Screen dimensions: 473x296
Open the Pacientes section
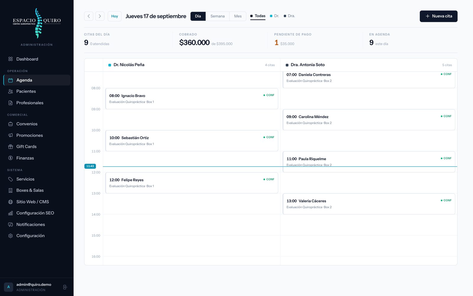point(37,91)
